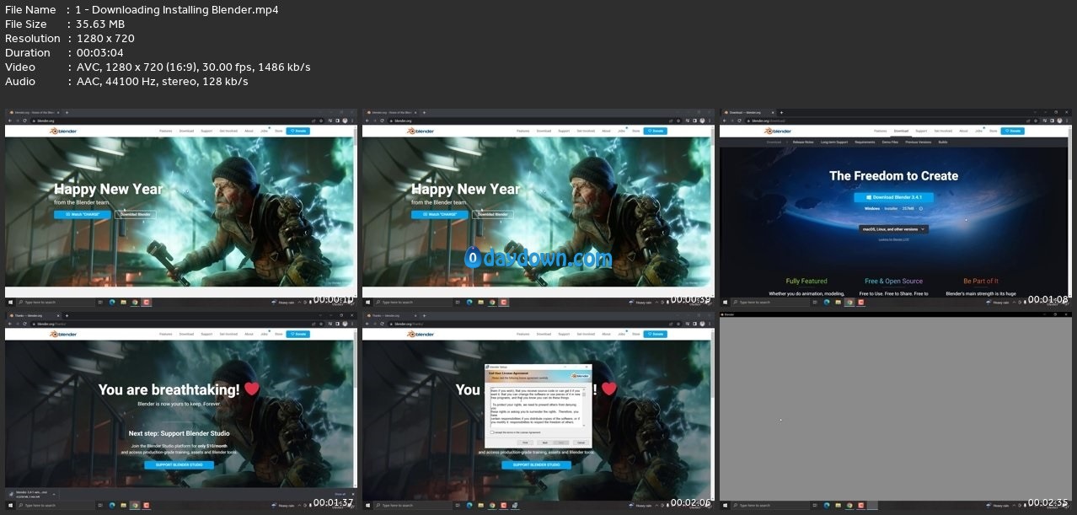Launch Edge from taskbar in 00:01:08 frame
The width and height of the screenshot is (1077, 515).
[x=826, y=302]
